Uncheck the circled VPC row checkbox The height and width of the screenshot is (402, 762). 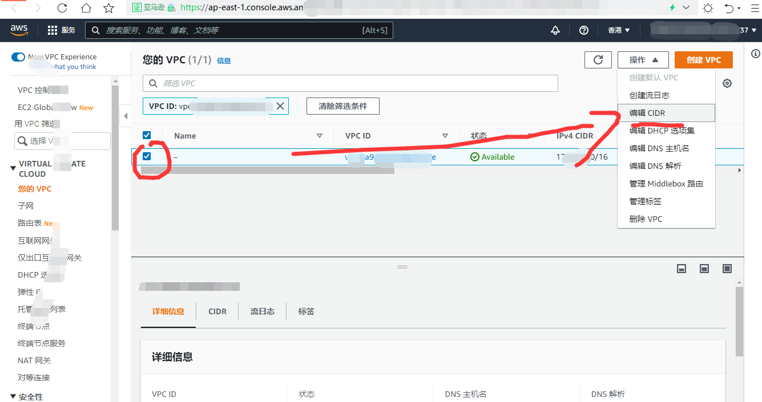(x=147, y=156)
